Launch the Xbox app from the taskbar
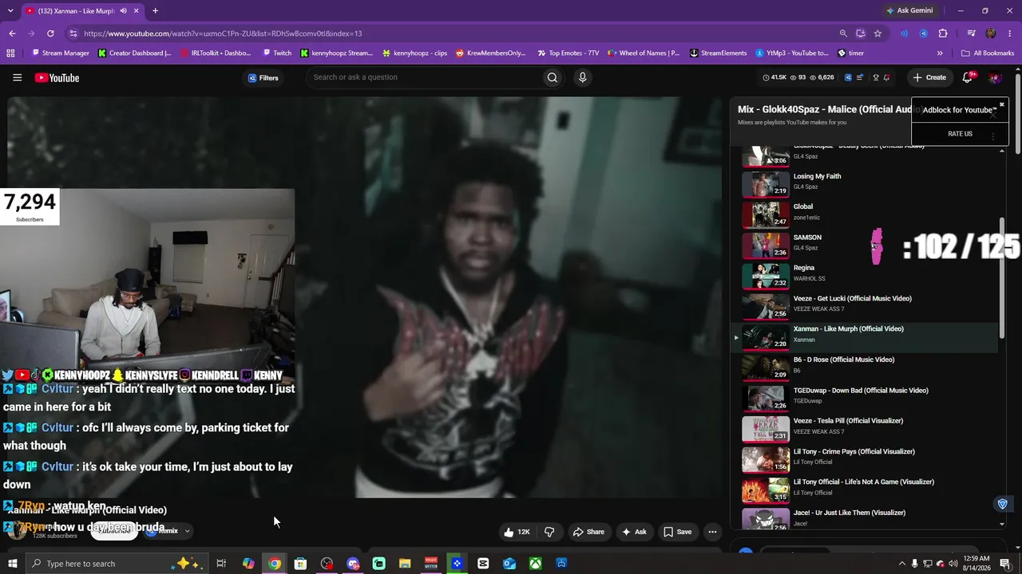The height and width of the screenshot is (574, 1022). tap(535, 564)
